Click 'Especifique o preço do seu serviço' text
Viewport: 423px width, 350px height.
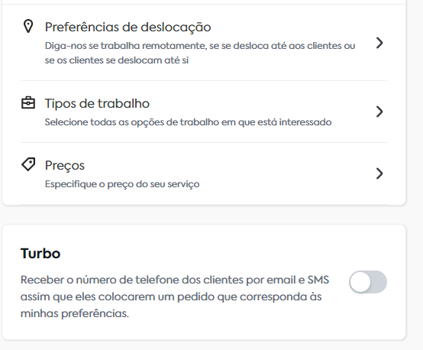122,184
